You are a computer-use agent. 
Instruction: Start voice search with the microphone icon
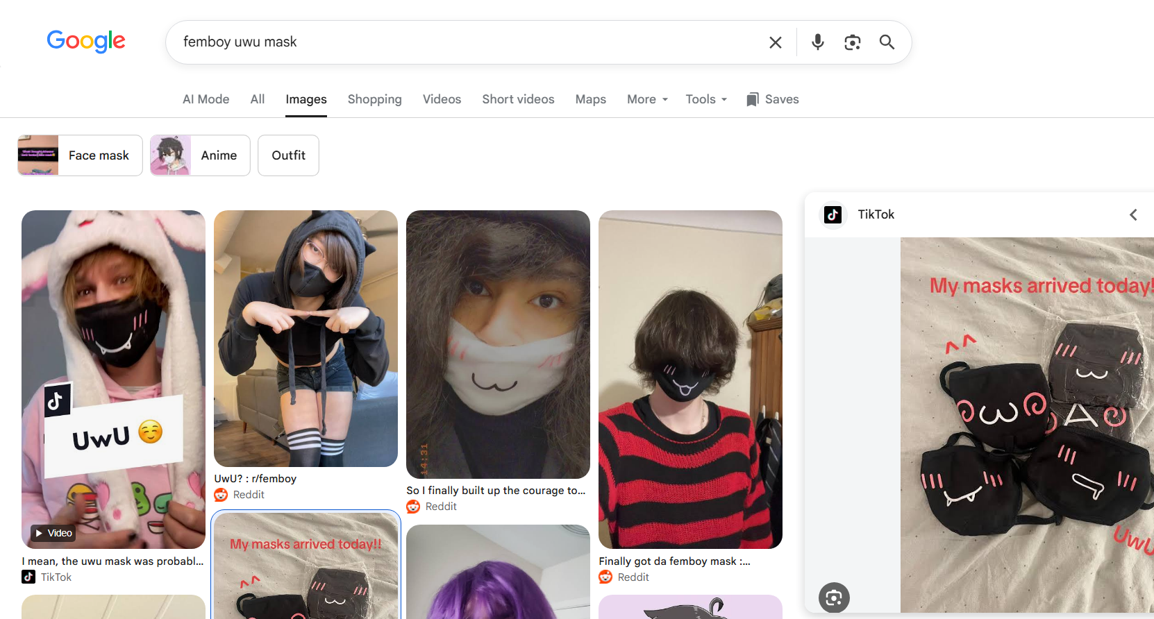818,42
